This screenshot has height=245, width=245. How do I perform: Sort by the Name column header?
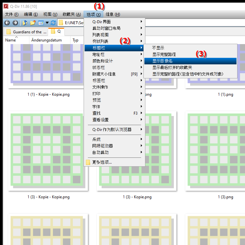tap(16, 40)
